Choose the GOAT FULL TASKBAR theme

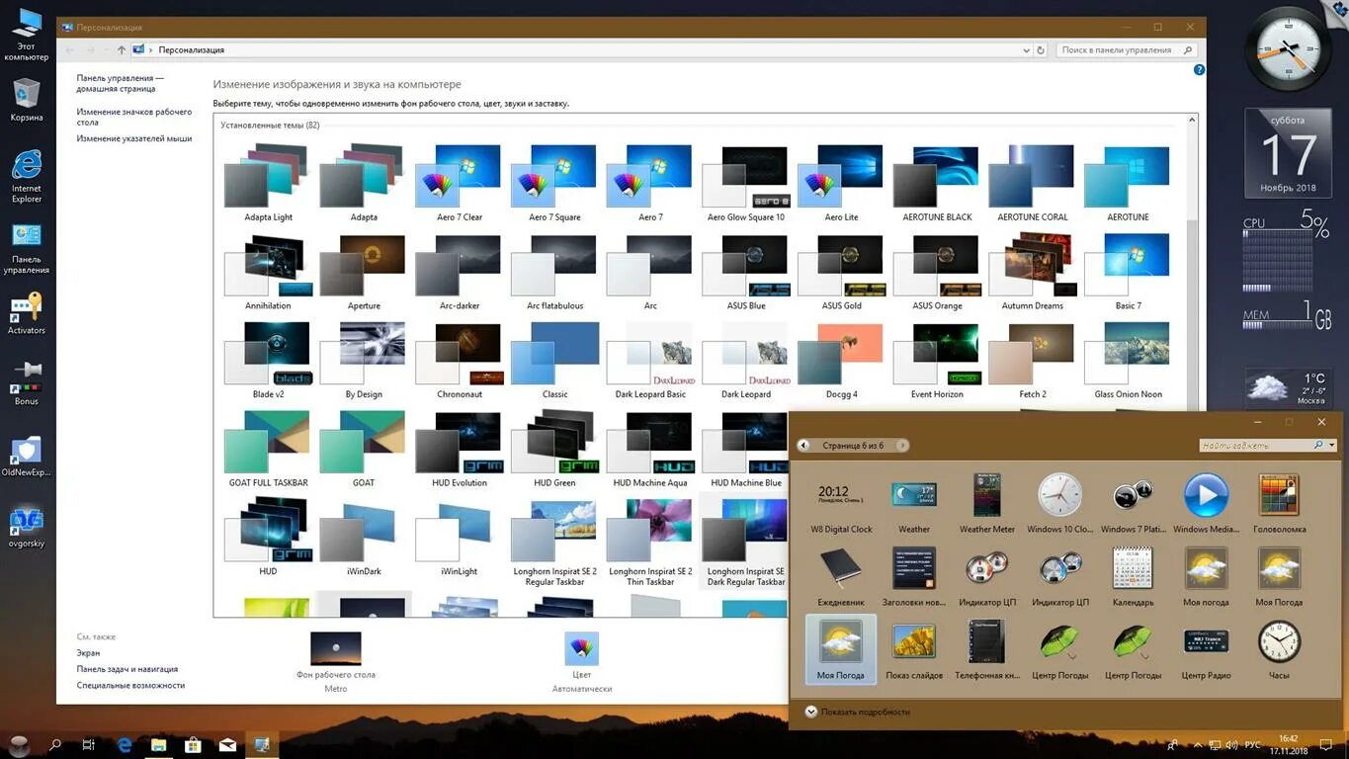tap(268, 449)
